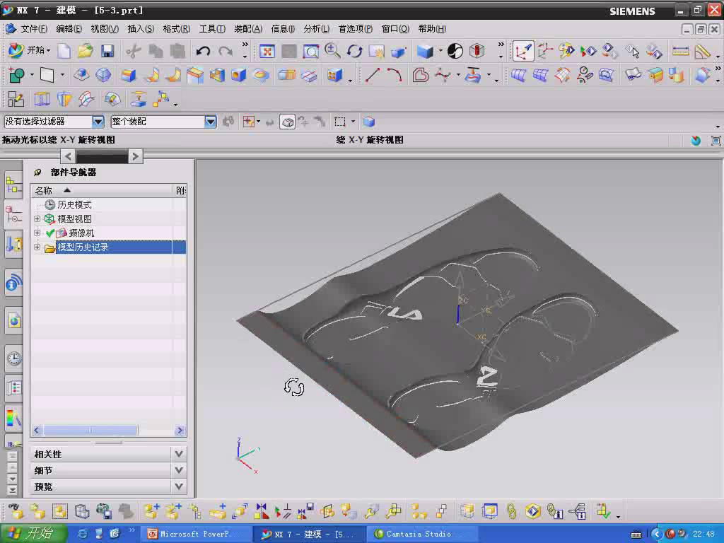The image size is (724, 543).
Task: Click the Mirror assembly icon in bottom toolbar
Action: [262, 511]
